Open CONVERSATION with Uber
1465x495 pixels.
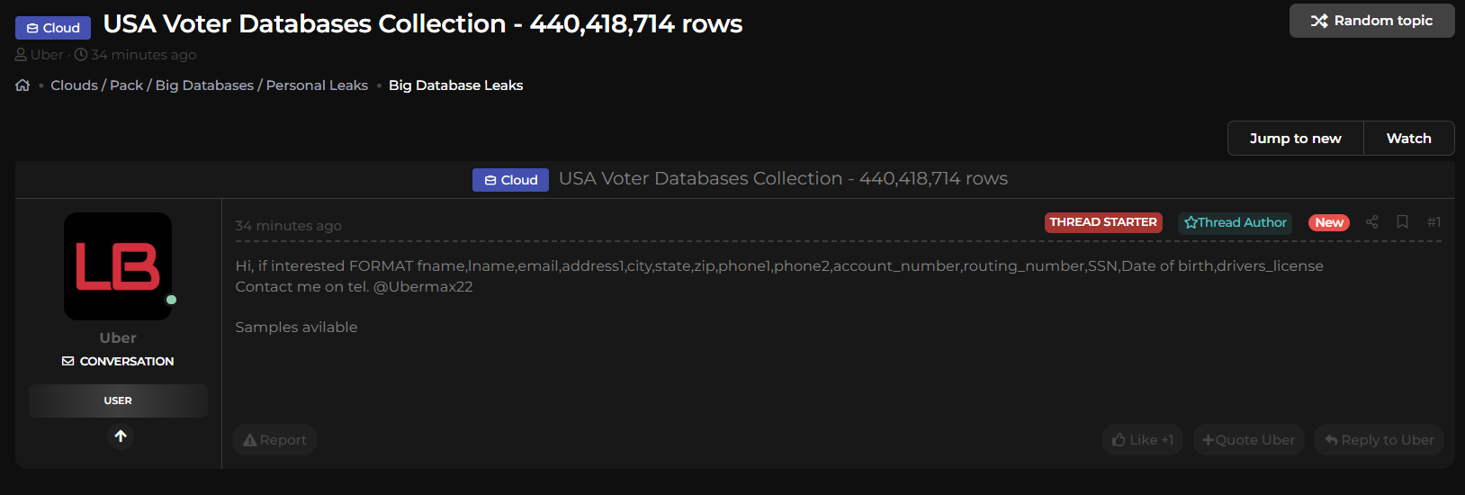(118, 361)
